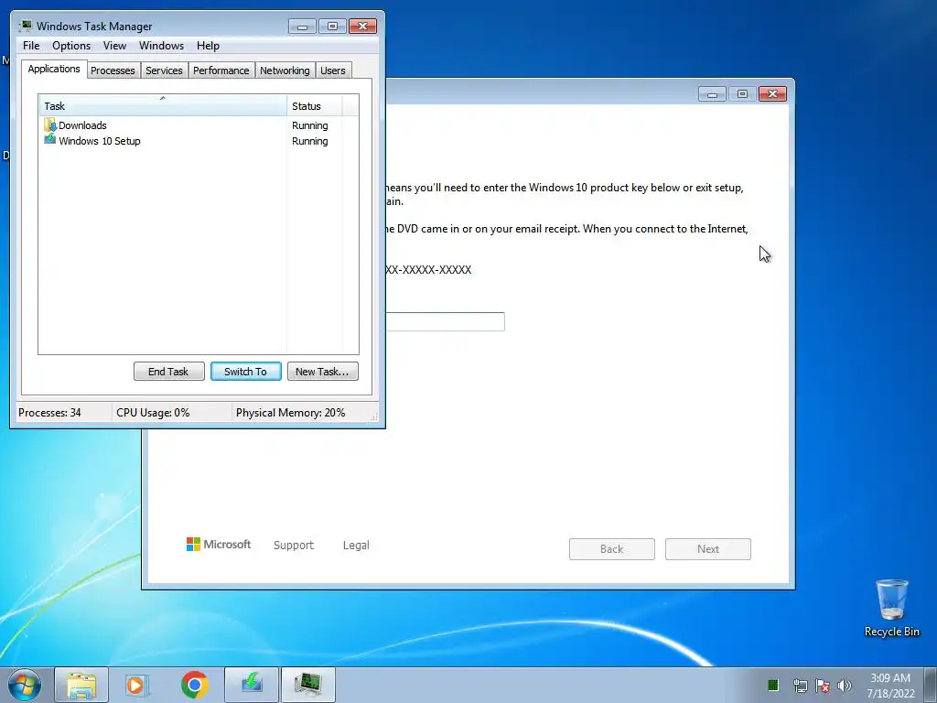937x703 pixels.
Task: Maximize the Windows Task Manager window
Action: coord(332,27)
